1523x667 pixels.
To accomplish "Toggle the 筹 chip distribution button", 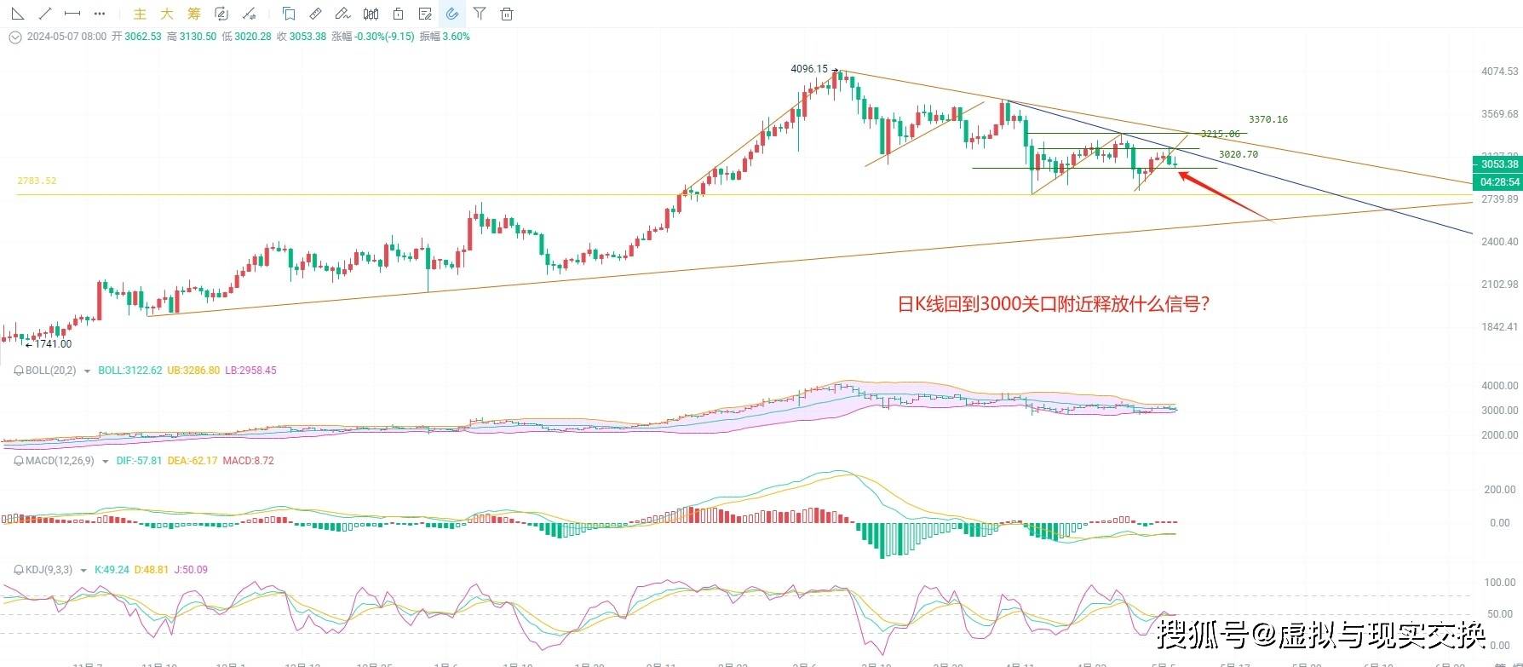I will tap(194, 14).
